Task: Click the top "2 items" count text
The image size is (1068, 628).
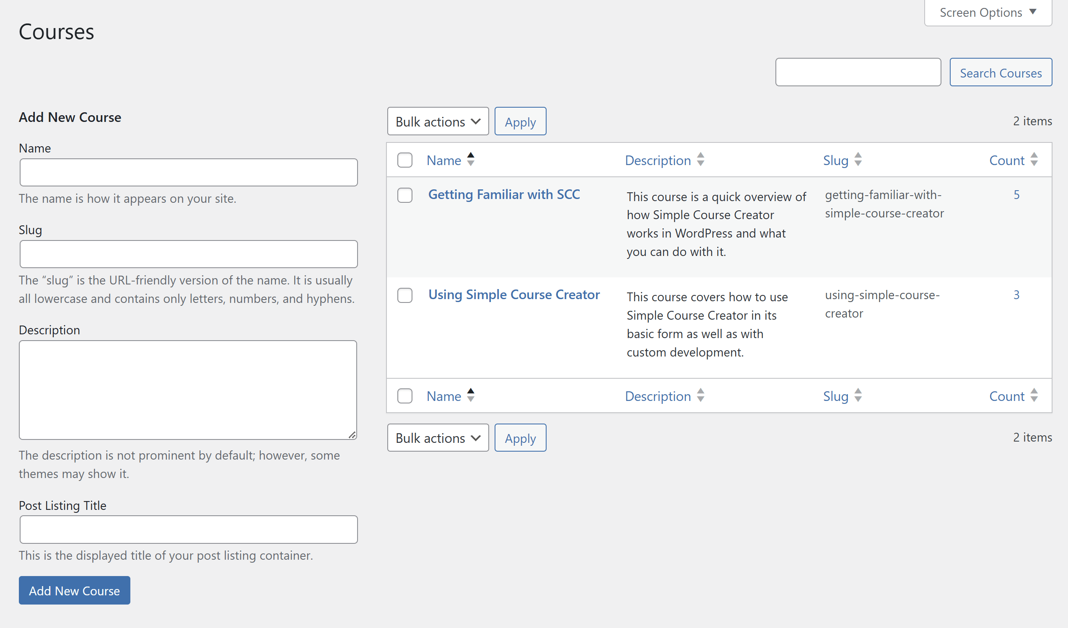Action: [1032, 121]
